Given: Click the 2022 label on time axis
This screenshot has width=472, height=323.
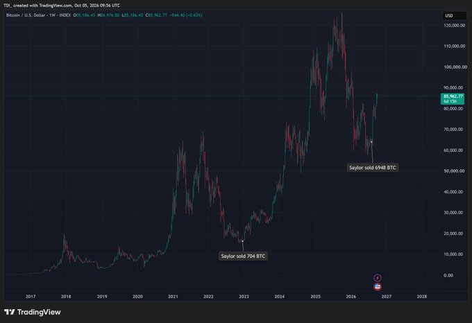Looking at the screenshot, I should (x=208, y=297).
